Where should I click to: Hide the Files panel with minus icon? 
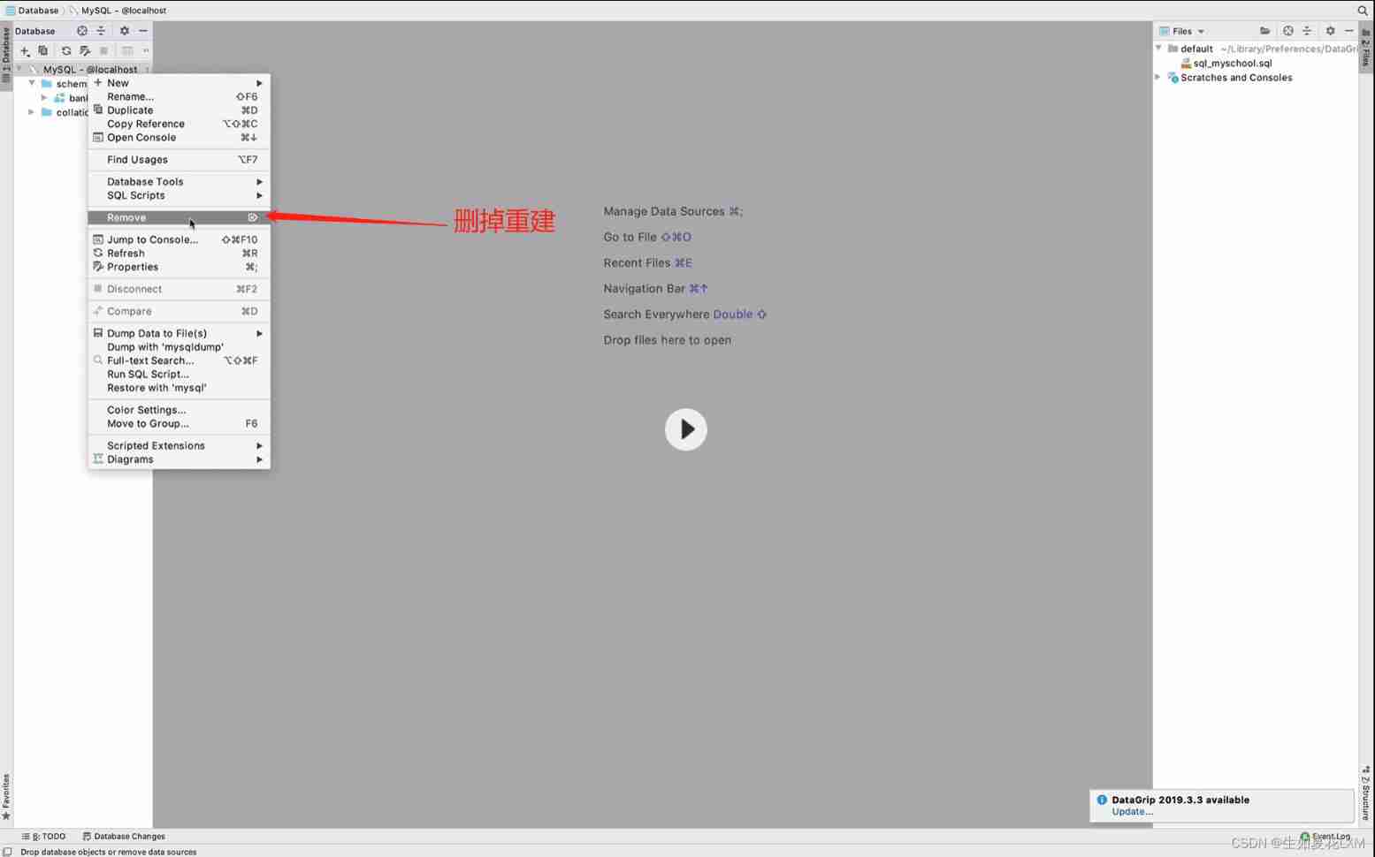tap(1349, 31)
